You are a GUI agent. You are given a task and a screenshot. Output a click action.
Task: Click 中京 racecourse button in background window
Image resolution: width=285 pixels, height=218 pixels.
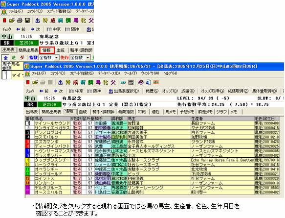pos(54,29)
